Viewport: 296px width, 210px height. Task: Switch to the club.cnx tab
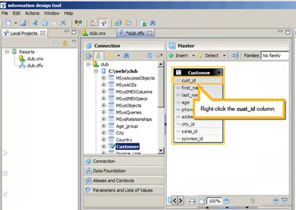tap(97, 33)
